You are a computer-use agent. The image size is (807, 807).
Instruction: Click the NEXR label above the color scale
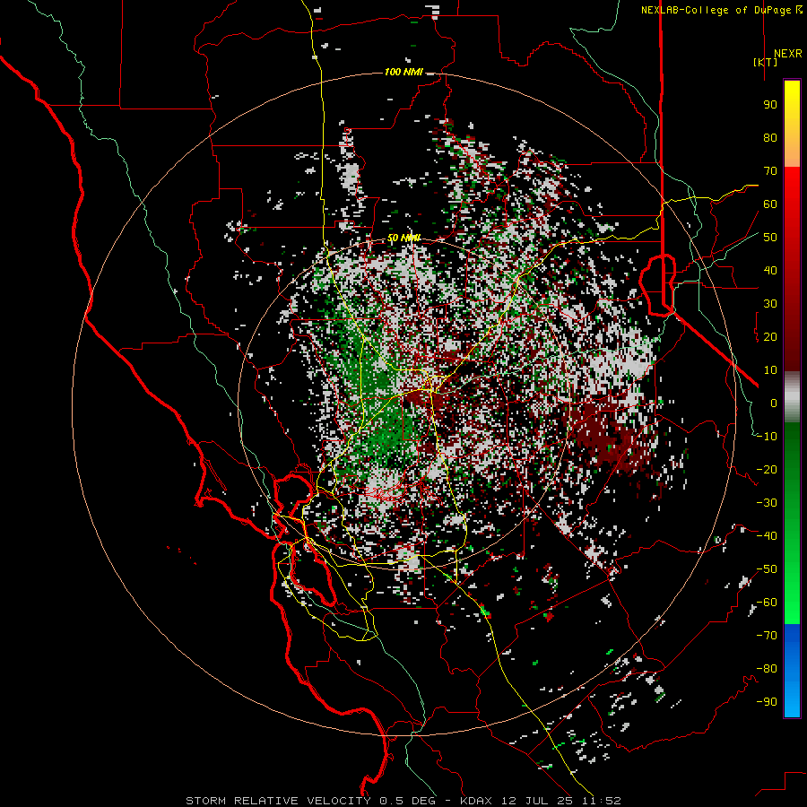tap(788, 54)
